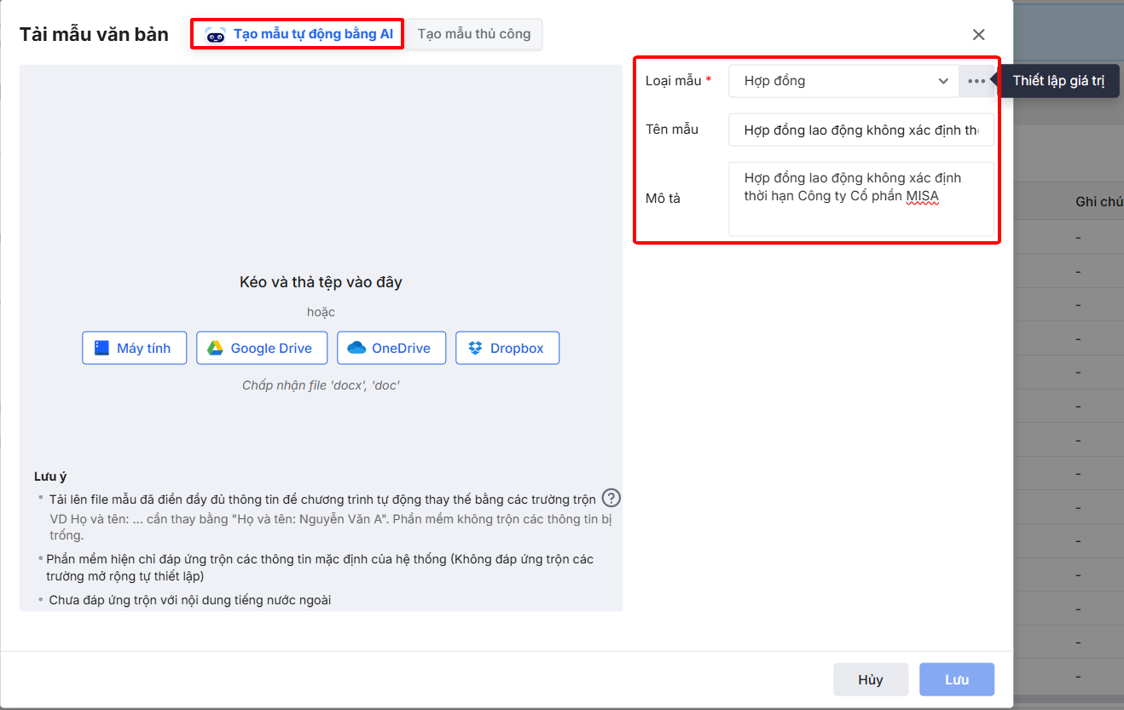This screenshot has width=1124, height=710.
Task: Click the help question mark icon
Action: pos(611,499)
